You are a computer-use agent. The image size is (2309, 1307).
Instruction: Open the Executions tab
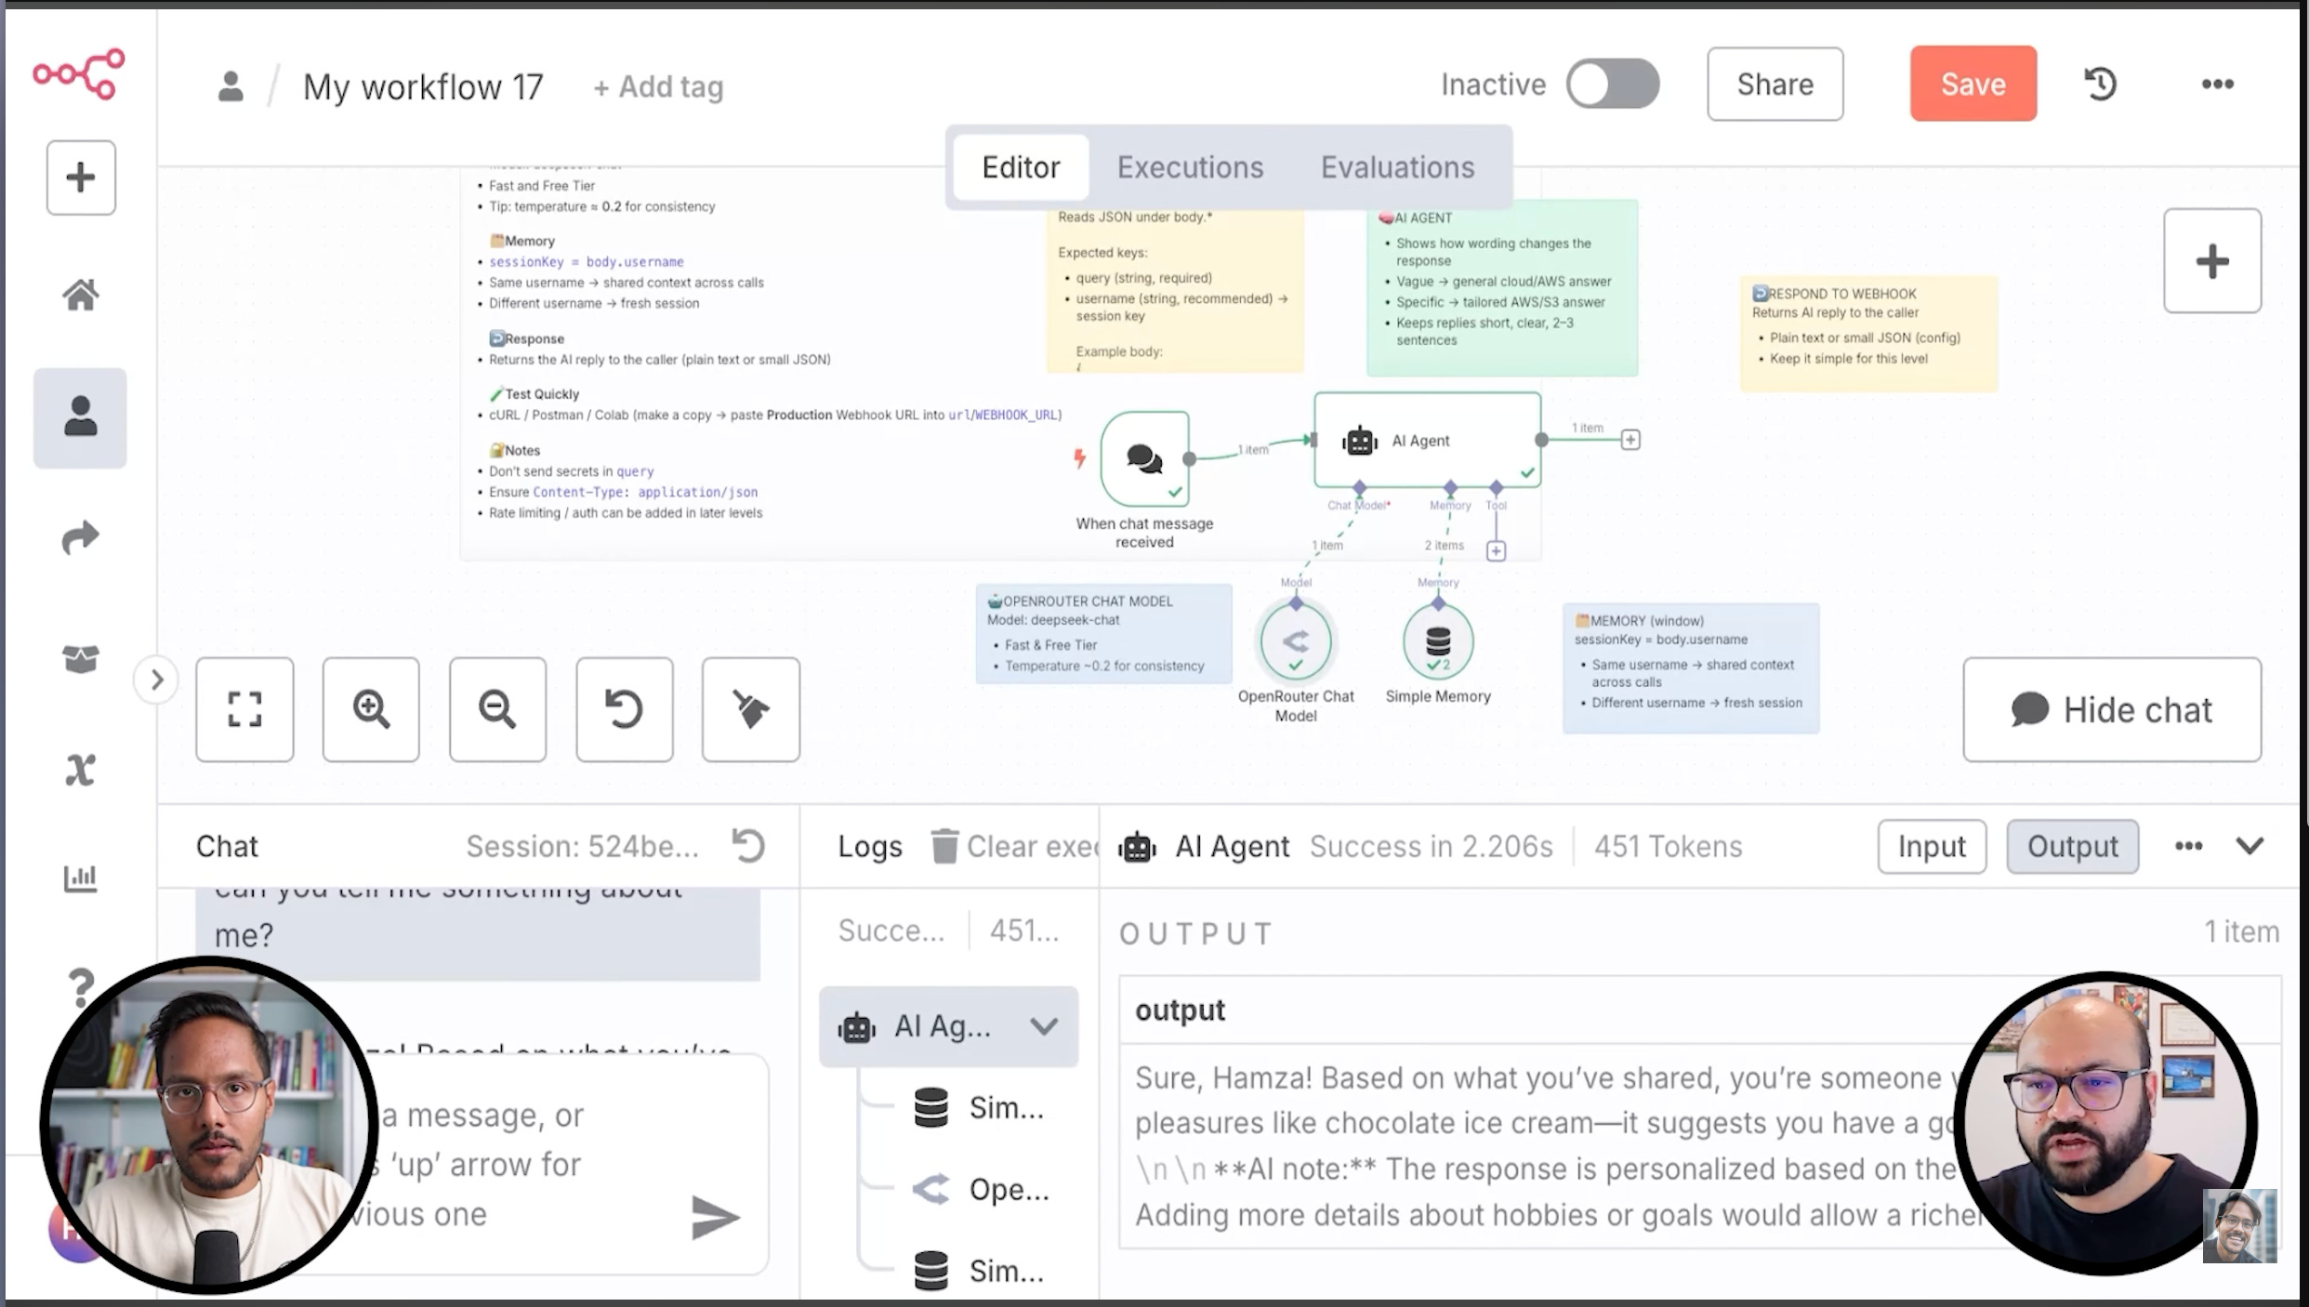[x=1190, y=167]
